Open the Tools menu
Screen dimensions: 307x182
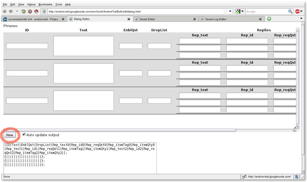[x=59, y=5]
